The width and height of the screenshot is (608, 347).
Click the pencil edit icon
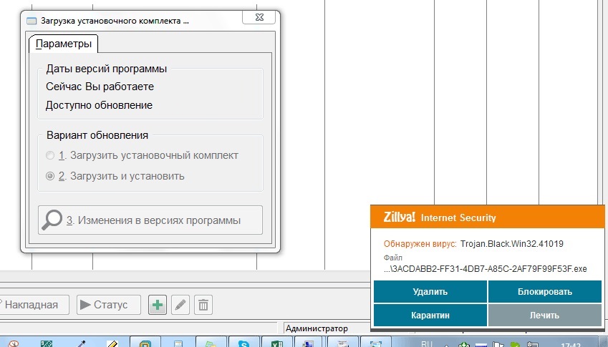click(180, 305)
